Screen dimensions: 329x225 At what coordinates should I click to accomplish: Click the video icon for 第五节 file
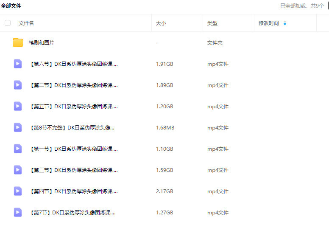click(x=18, y=106)
